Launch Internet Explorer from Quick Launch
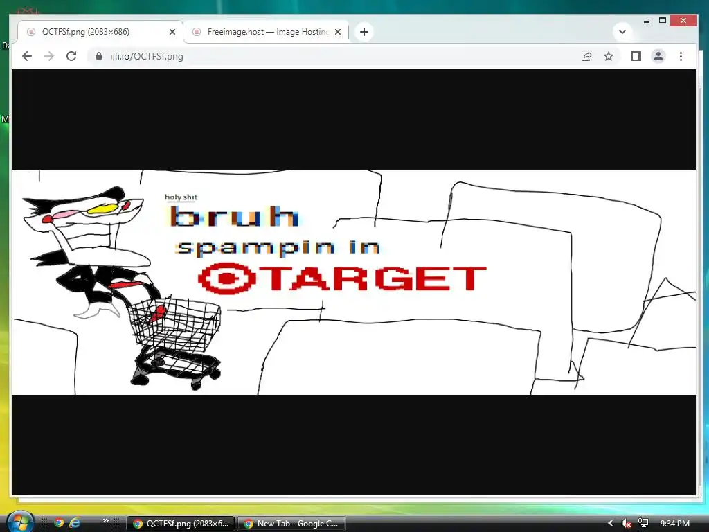The height and width of the screenshot is (532, 709). 75,523
